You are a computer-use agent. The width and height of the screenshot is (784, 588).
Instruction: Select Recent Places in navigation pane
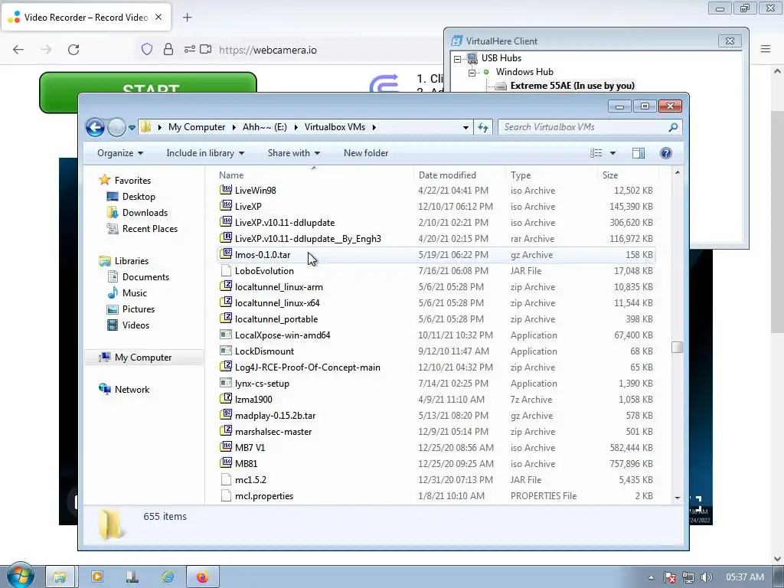coord(149,228)
